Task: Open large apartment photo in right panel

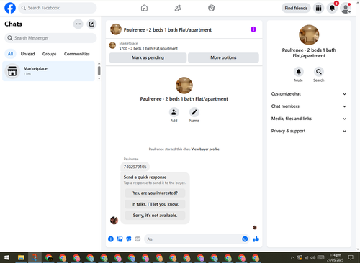Action: click(309, 35)
